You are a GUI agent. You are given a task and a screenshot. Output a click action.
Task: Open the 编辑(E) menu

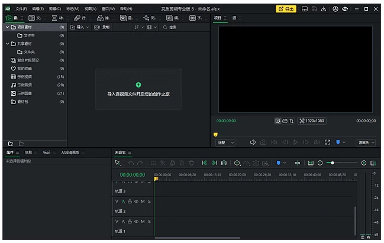point(38,9)
